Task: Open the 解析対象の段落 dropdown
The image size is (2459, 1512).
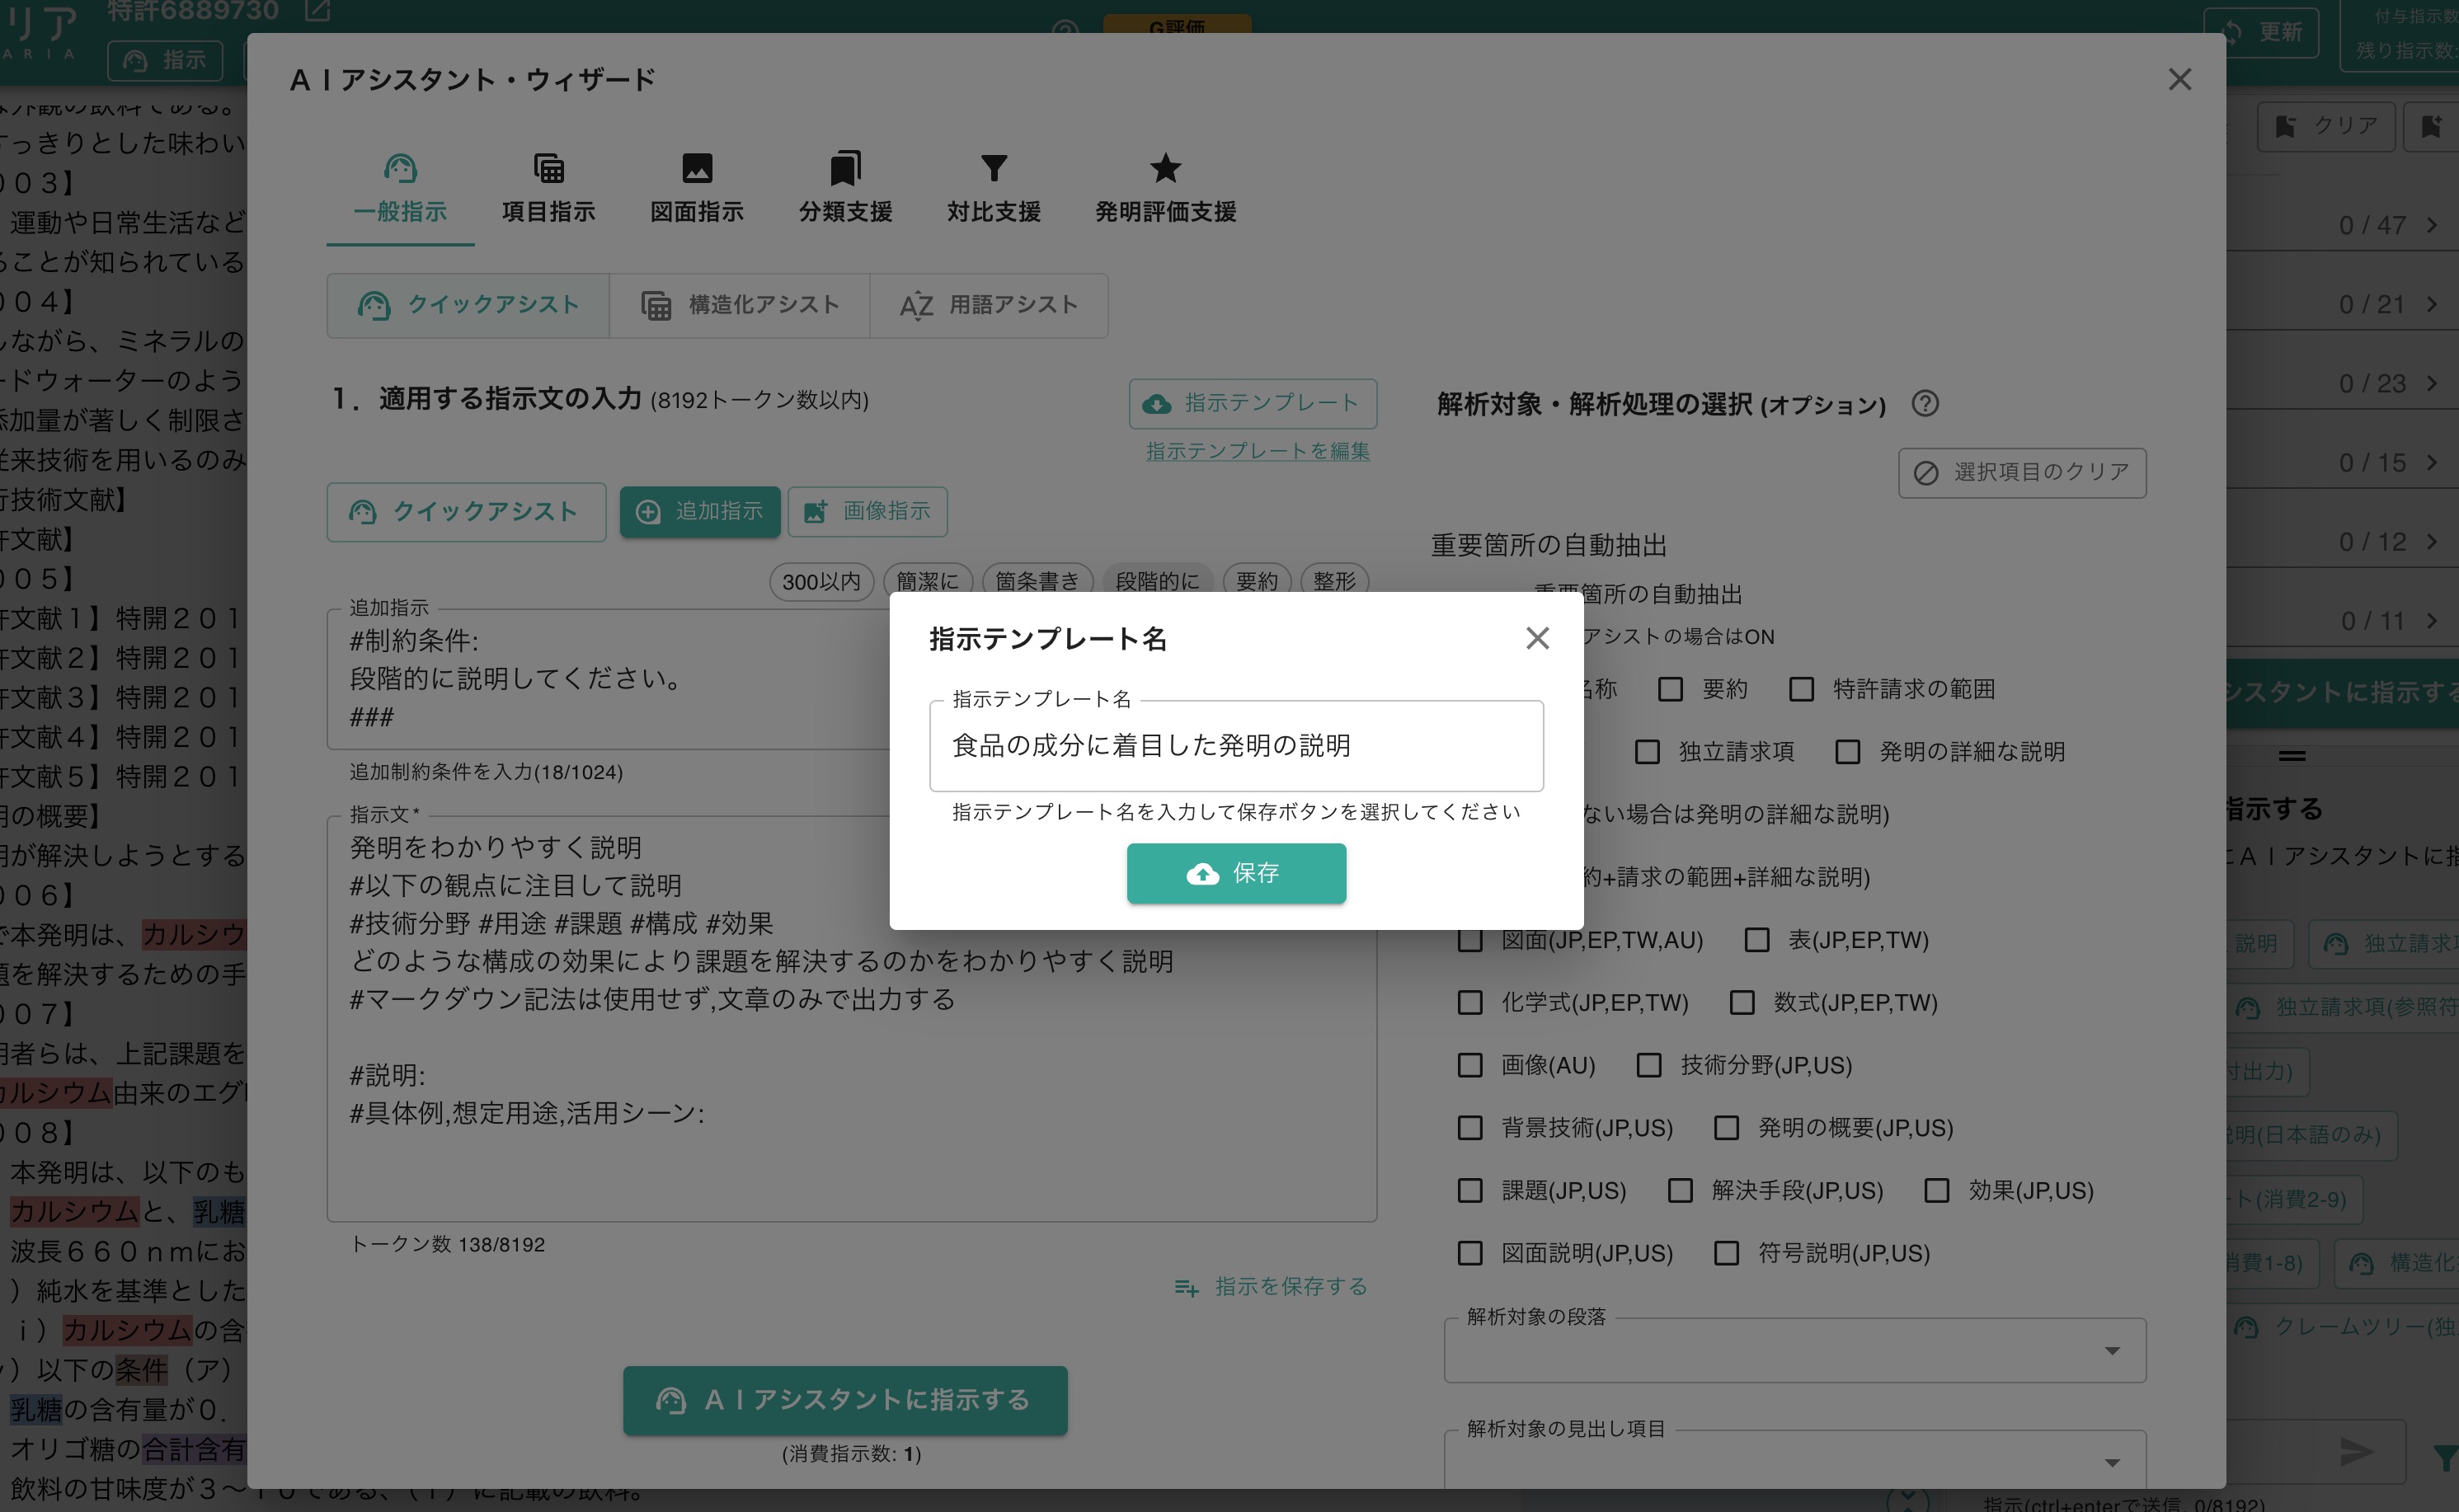Action: 1794,1351
